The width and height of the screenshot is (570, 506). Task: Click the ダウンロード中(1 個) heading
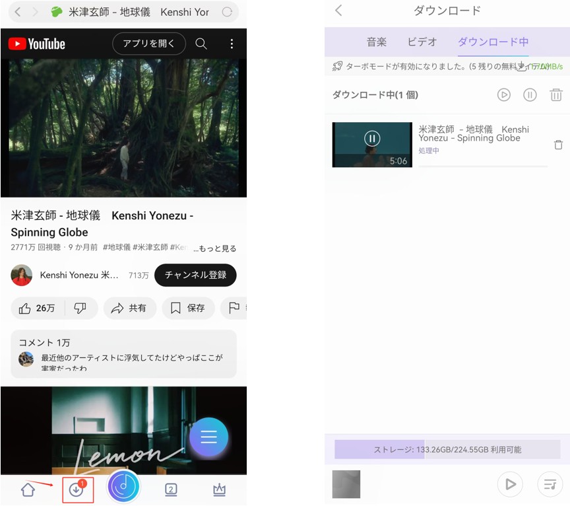(375, 95)
